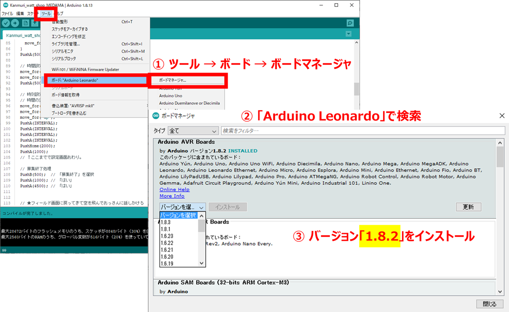The width and height of the screenshot is (509, 312).
Task: Open the Online Help link
Action: [174, 189]
